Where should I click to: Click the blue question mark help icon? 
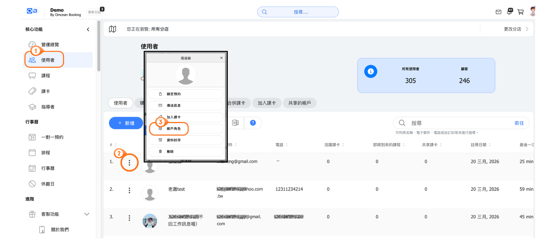point(253,123)
